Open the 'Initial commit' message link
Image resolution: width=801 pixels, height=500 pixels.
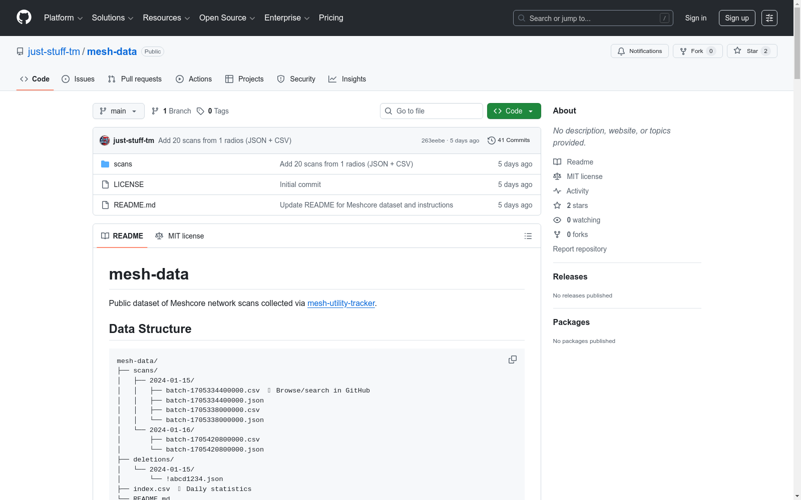click(x=300, y=184)
